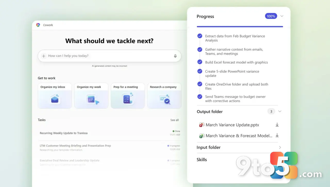Click the Output folder heading

point(210,111)
